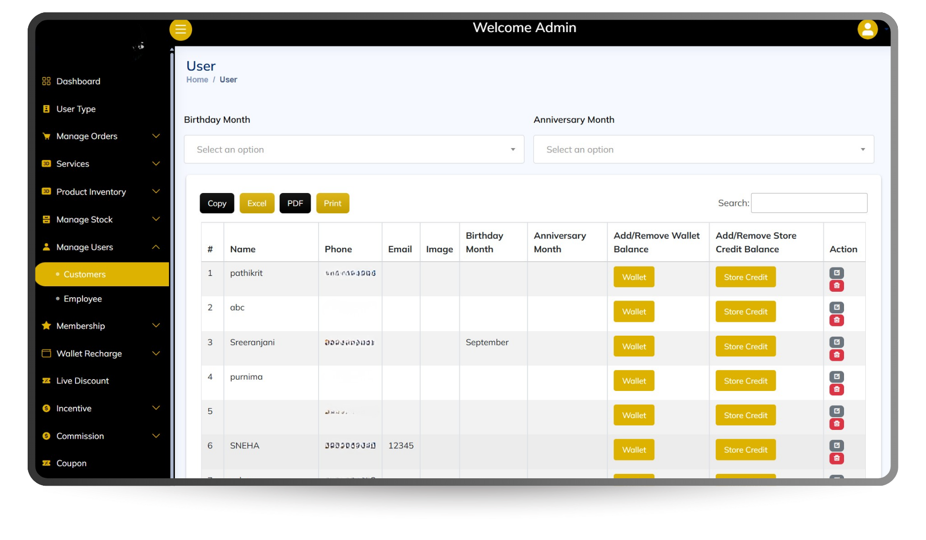Screen dimensions: 926x540
Task: Click the Excel export button
Action: [x=257, y=203]
